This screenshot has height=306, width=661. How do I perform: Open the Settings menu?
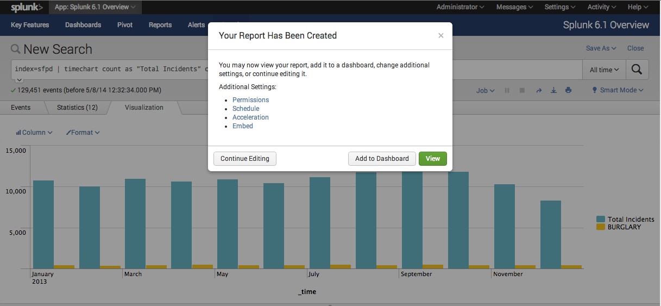tap(560, 7)
